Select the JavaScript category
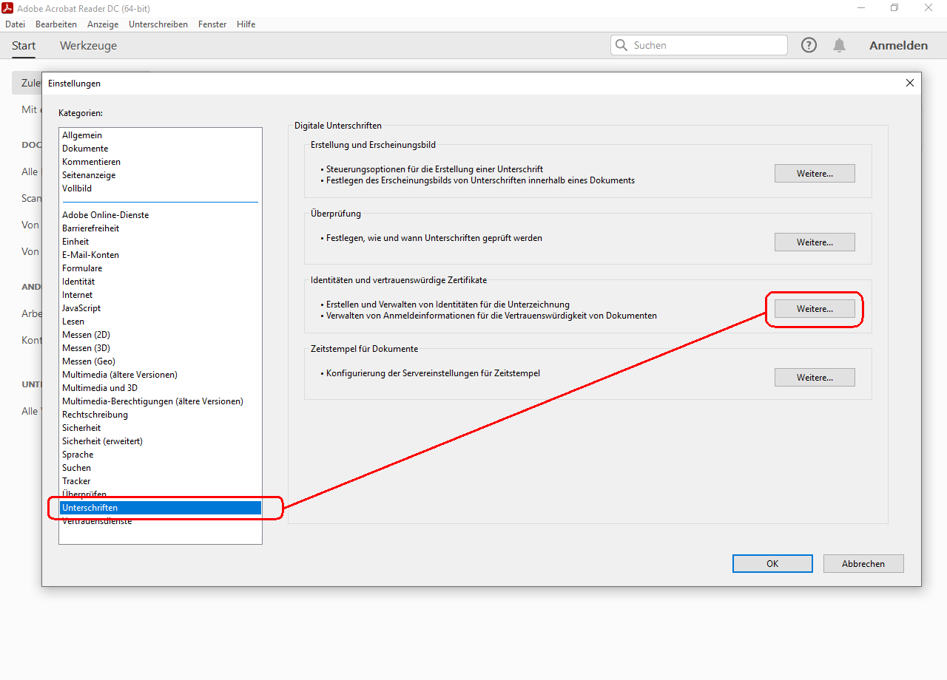Image resolution: width=947 pixels, height=680 pixels. tap(81, 308)
